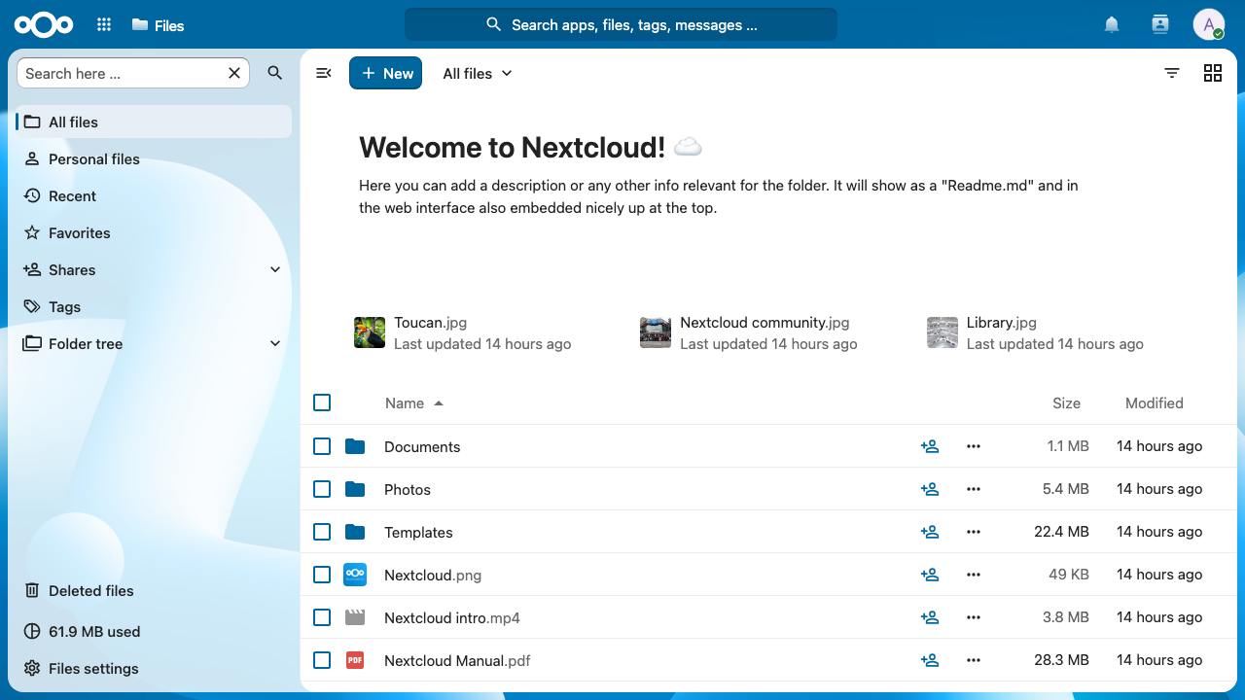Click the New button
The height and width of the screenshot is (700, 1245).
(x=386, y=73)
